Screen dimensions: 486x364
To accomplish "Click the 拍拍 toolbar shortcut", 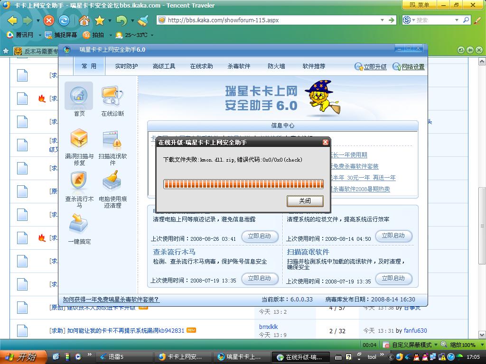I will pyautogui.click(x=93, y=35).
